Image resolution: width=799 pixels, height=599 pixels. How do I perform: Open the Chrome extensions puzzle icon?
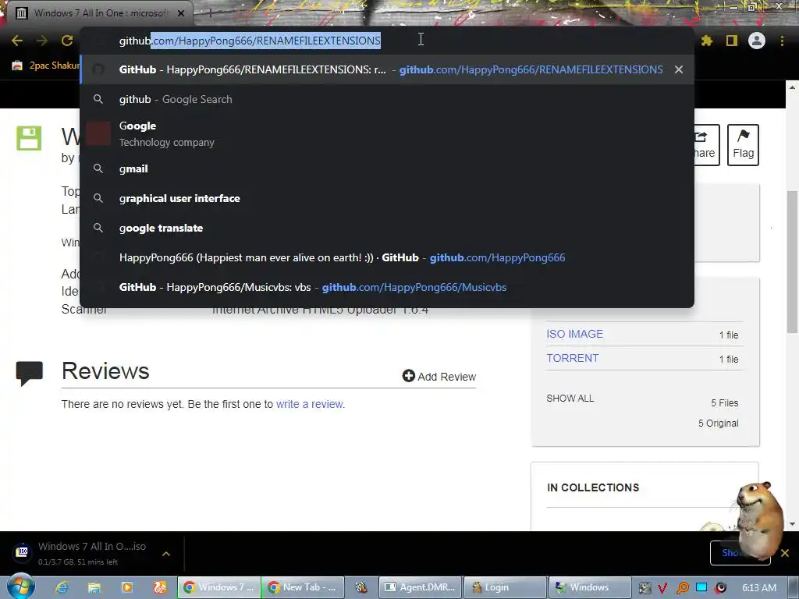(x=707, y=41)
